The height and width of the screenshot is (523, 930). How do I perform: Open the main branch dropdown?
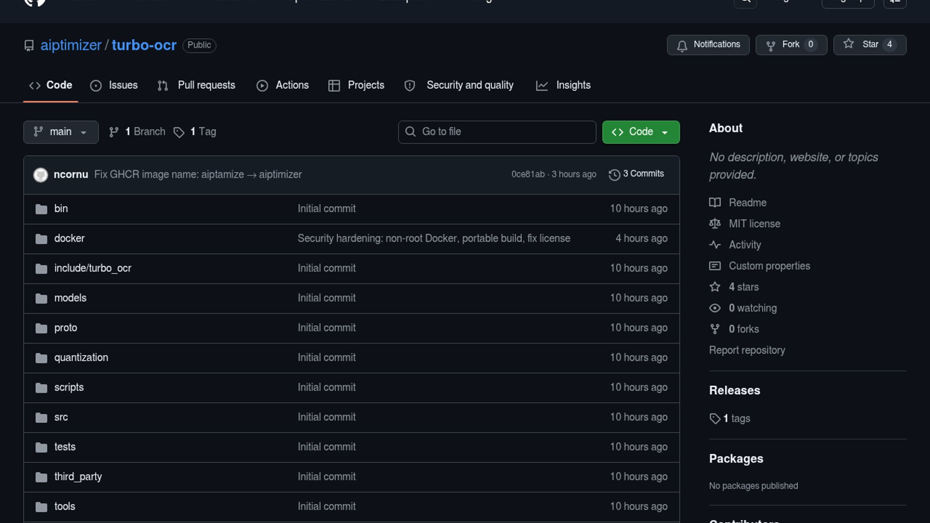click(61, 132)
